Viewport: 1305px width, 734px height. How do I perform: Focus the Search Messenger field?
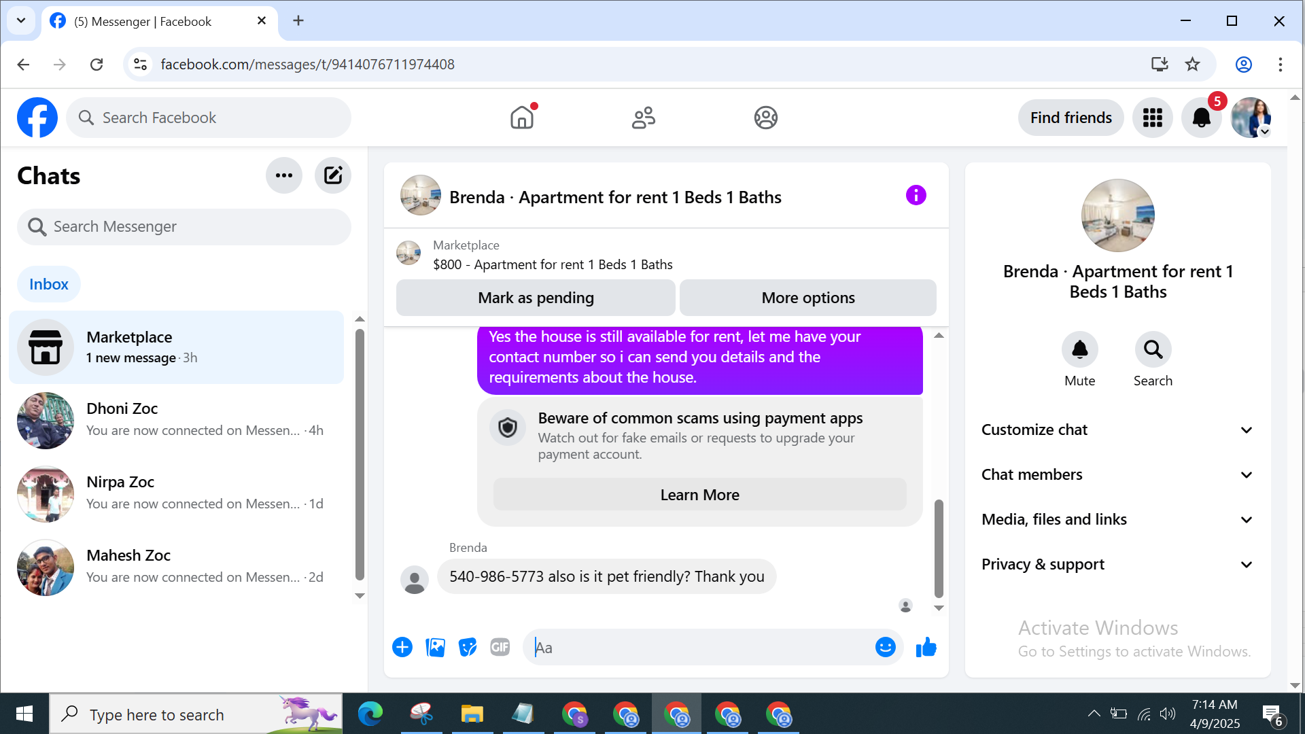tap(184, 226)
